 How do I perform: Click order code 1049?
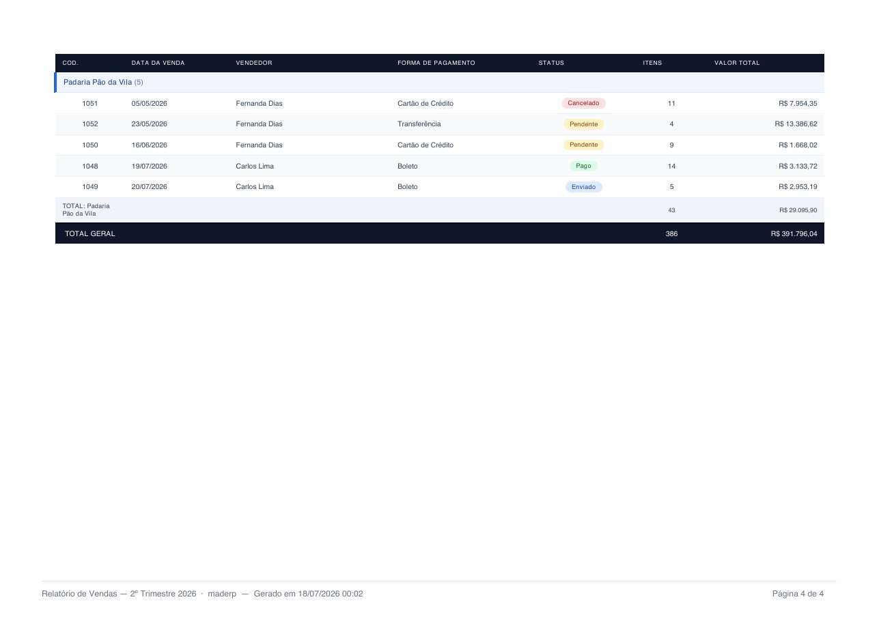click(x=90, y=187)
